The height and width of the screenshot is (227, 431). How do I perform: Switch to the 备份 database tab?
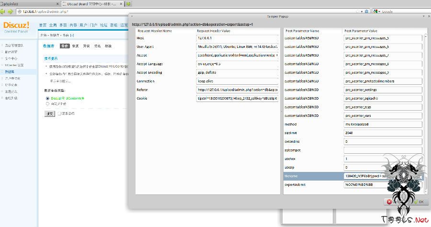point(65,46)
